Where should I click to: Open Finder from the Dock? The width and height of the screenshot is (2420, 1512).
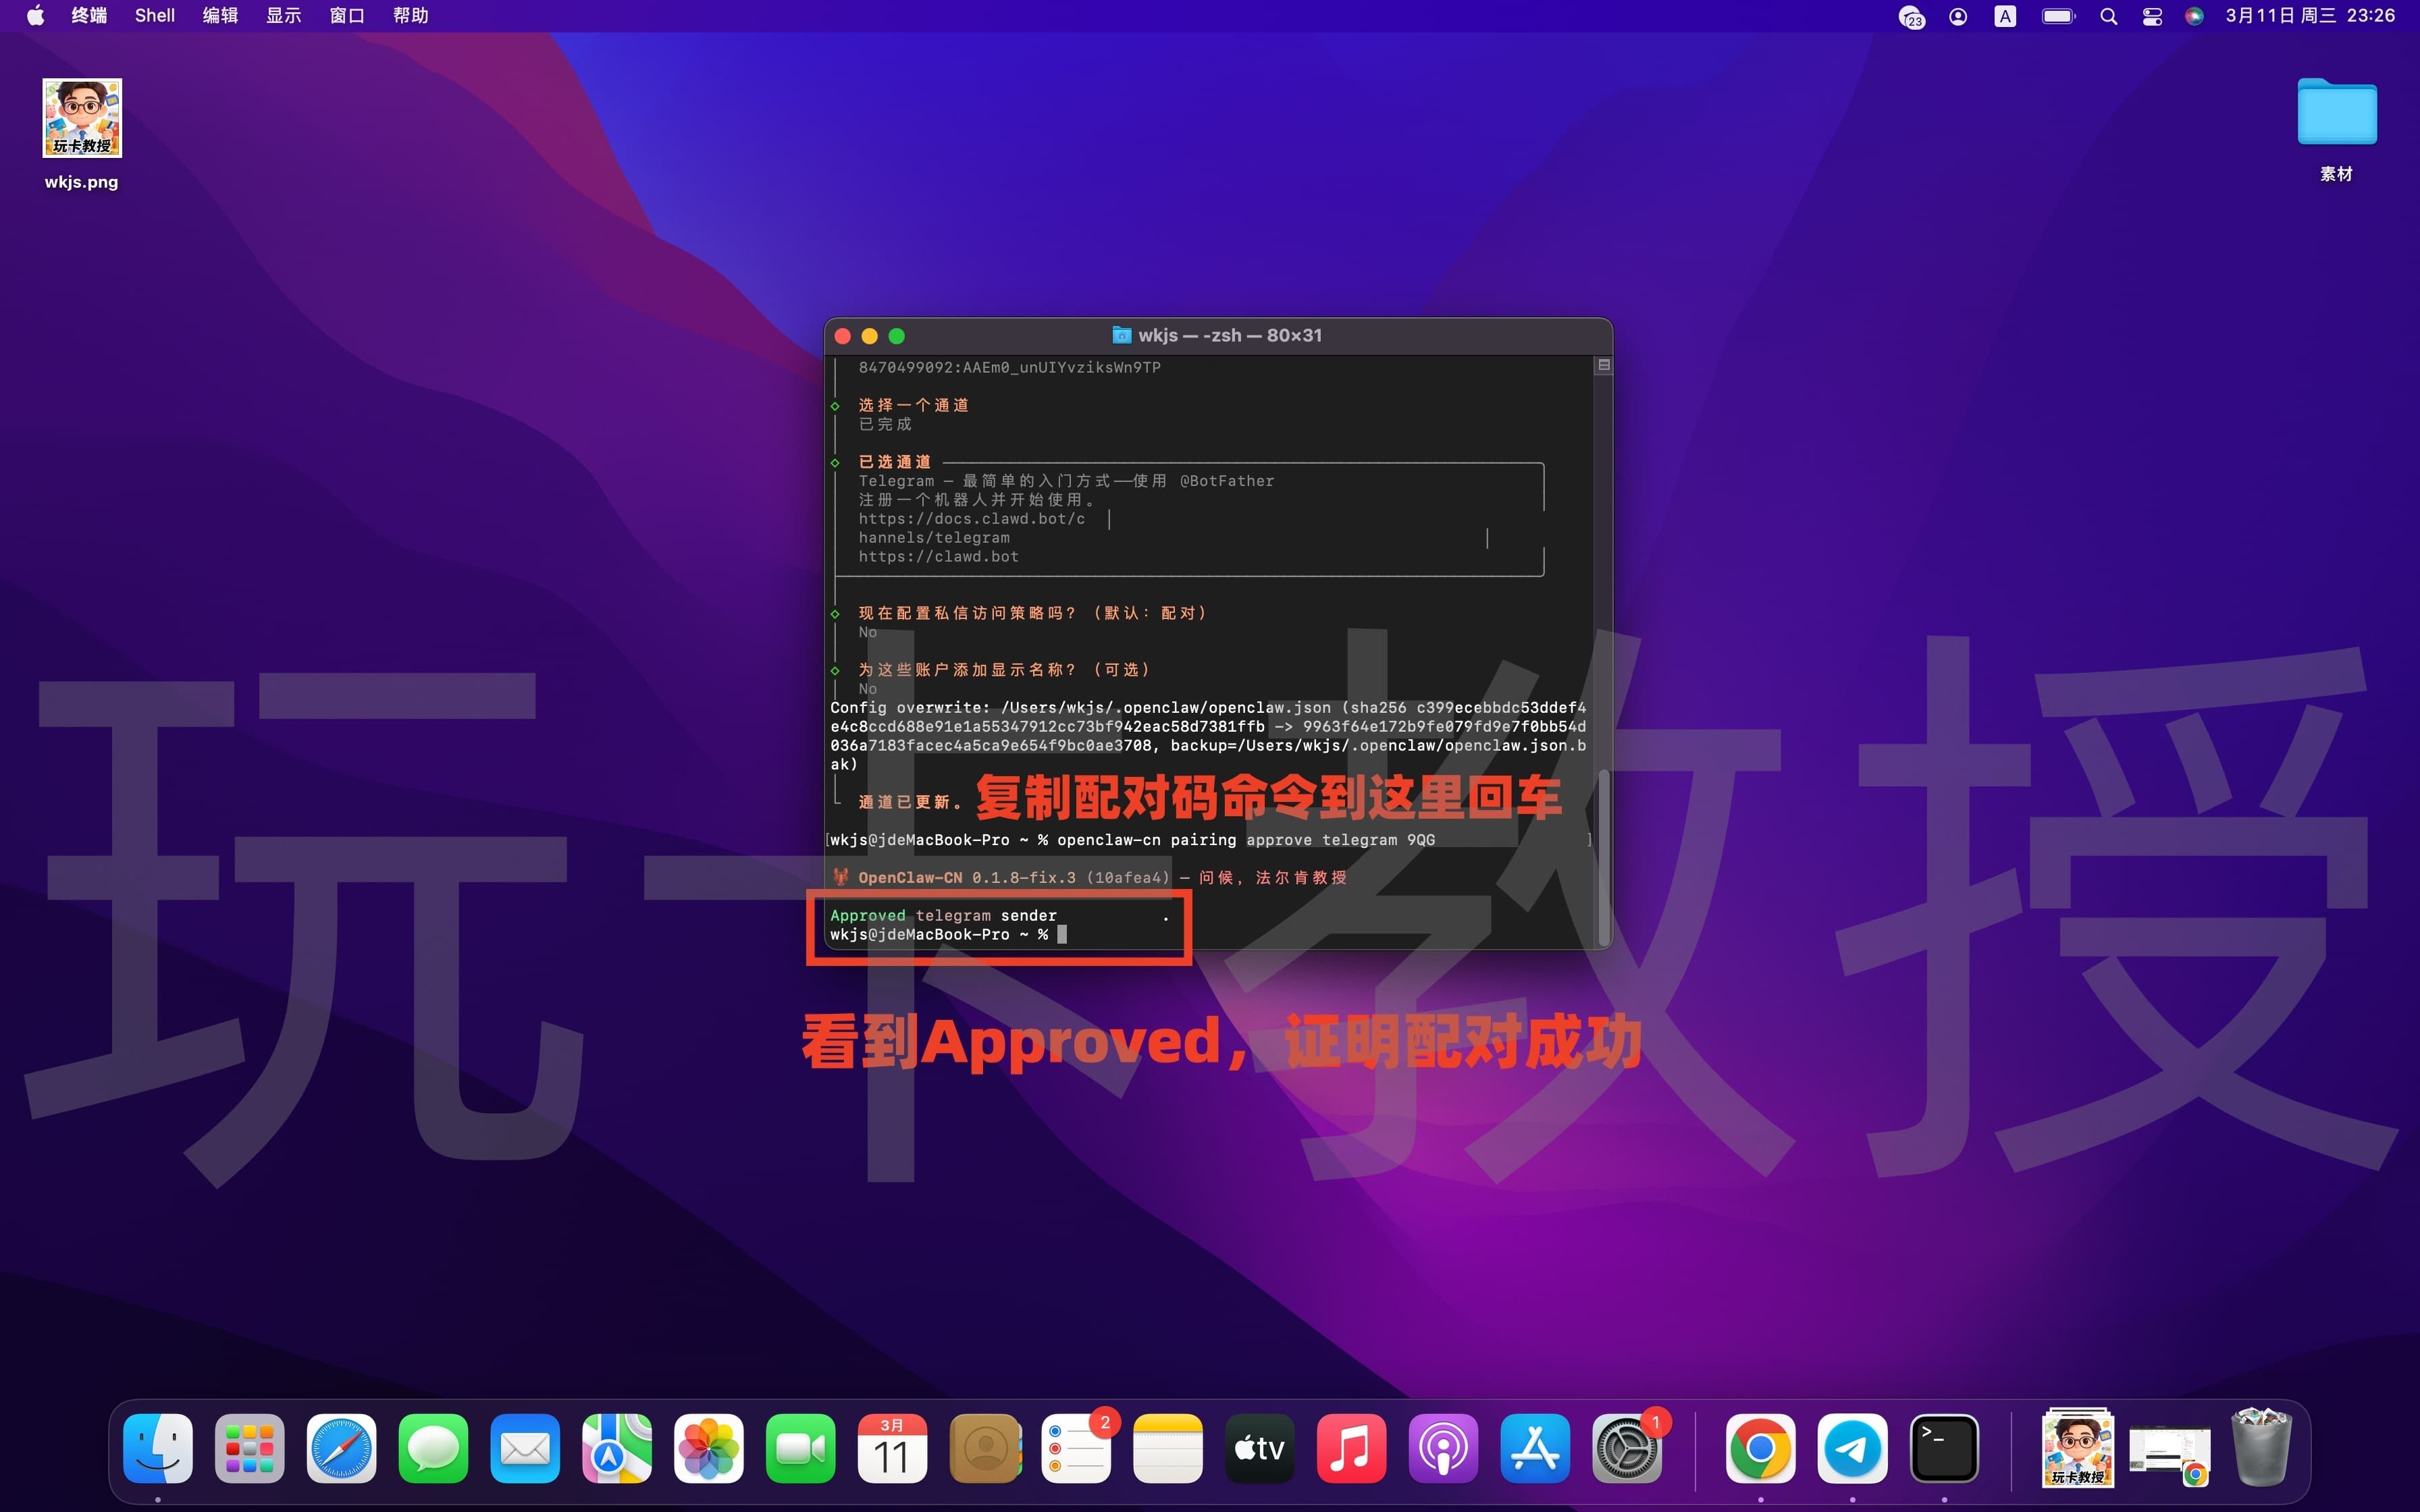click(158, 1447)
